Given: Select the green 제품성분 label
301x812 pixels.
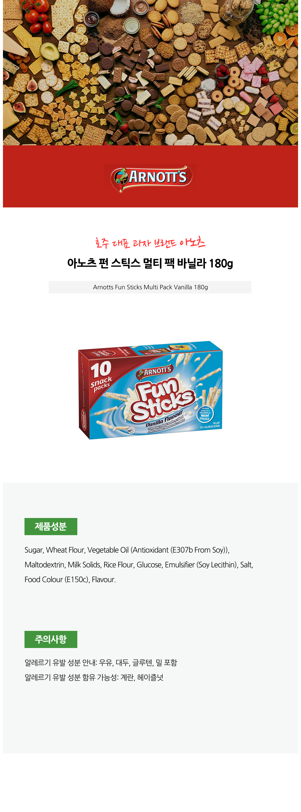Looking at the screenshot, I should click(51, 527).
